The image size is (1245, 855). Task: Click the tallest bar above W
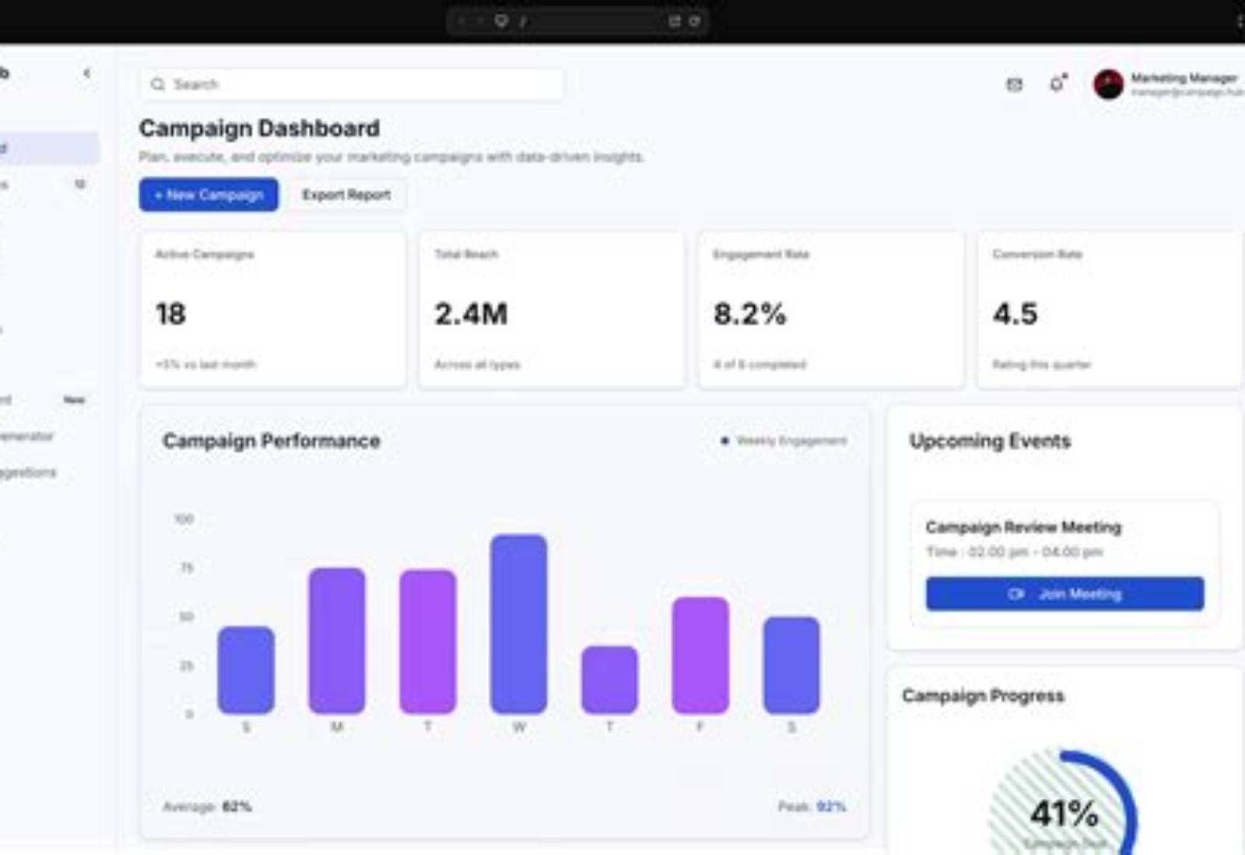point(518,624)
